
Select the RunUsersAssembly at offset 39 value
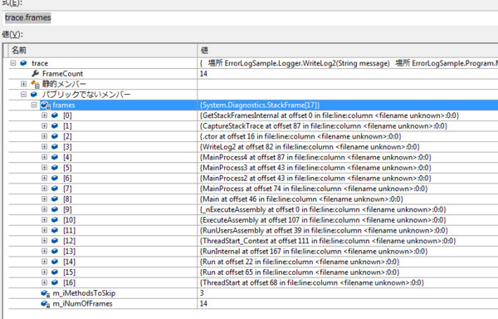coord(324,230)
